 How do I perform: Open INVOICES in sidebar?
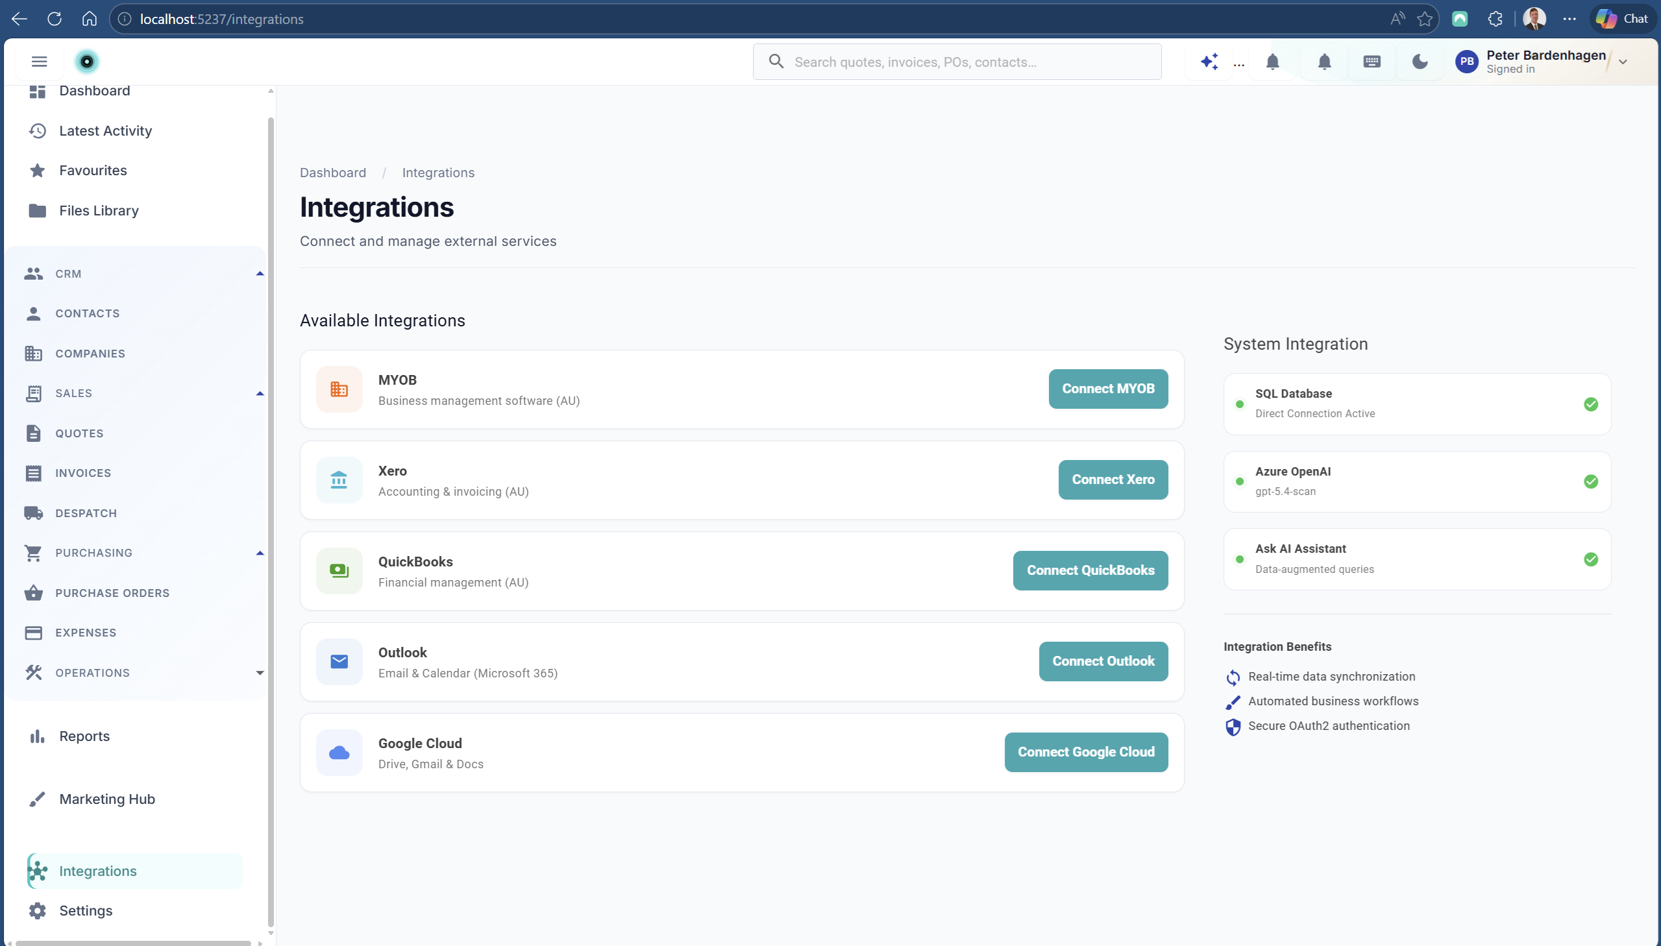[82, 473]
